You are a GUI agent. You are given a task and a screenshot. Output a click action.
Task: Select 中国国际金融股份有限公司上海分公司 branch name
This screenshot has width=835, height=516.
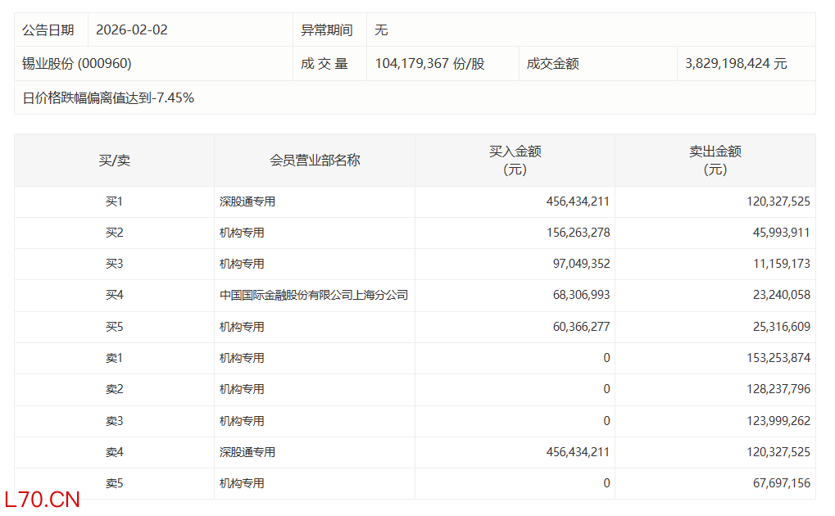(314, 295)
